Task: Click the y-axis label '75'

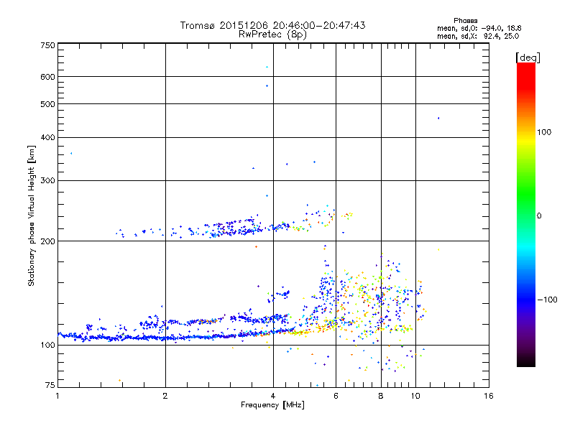Action: pyautogui.click(x=50, y=385)
